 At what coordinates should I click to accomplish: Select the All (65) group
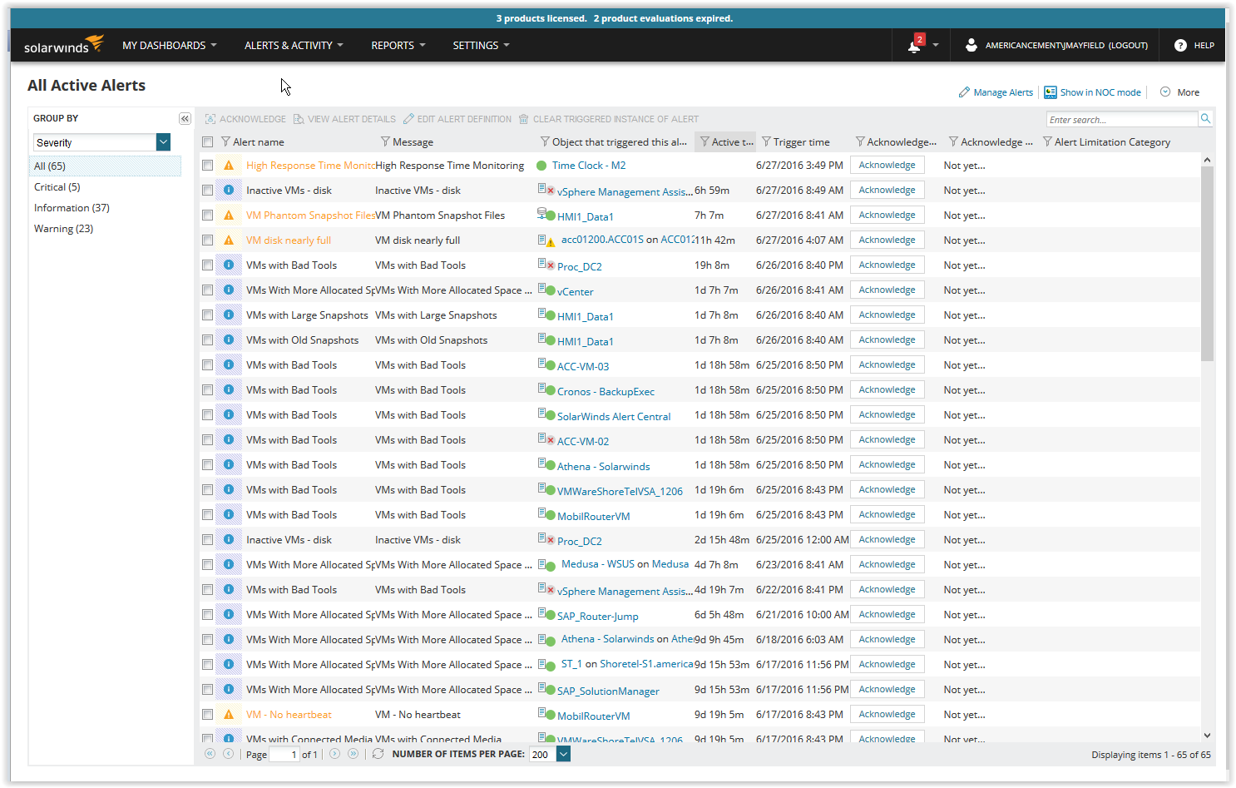pos(105,166)
